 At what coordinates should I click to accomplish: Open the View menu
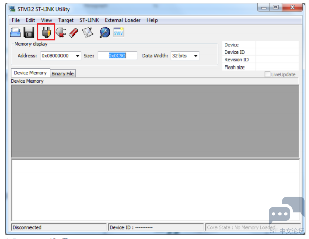tap(47, 20)
